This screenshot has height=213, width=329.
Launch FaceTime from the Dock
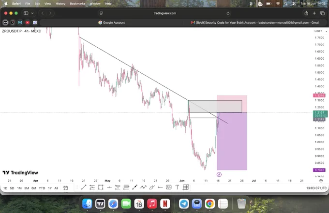pos(126,203)
